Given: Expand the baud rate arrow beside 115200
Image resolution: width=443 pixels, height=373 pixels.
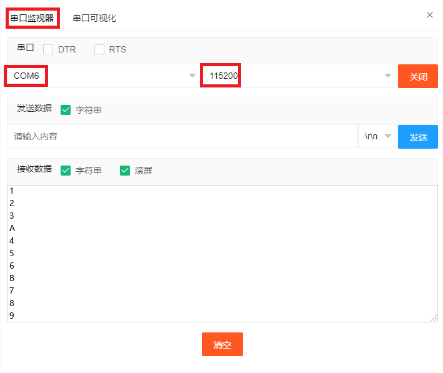Looking at the screenshot, I should 387,76.
